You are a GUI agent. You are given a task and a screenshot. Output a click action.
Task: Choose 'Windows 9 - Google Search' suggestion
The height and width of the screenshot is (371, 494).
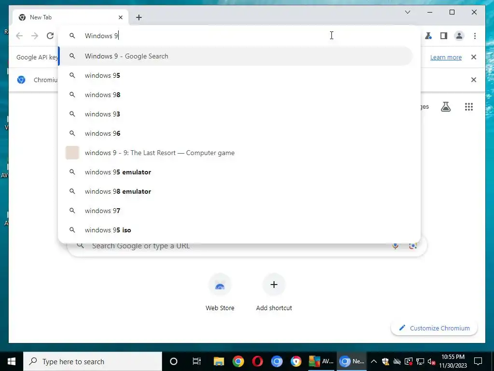235,56
